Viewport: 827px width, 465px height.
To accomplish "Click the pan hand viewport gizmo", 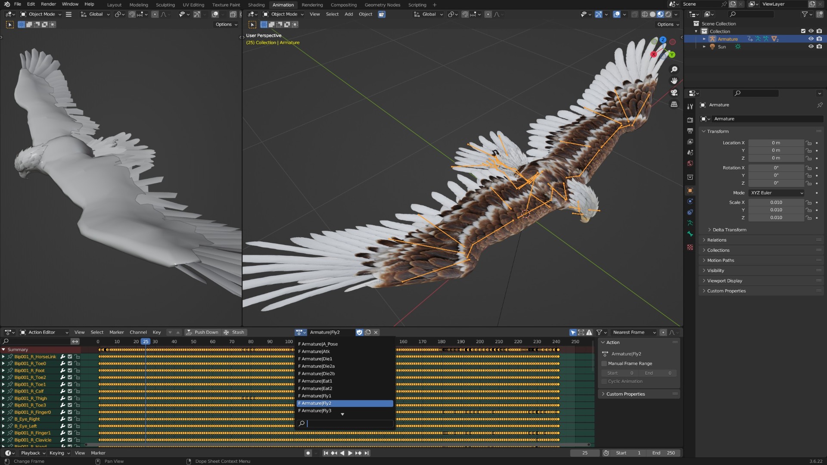I will [674, 81].
